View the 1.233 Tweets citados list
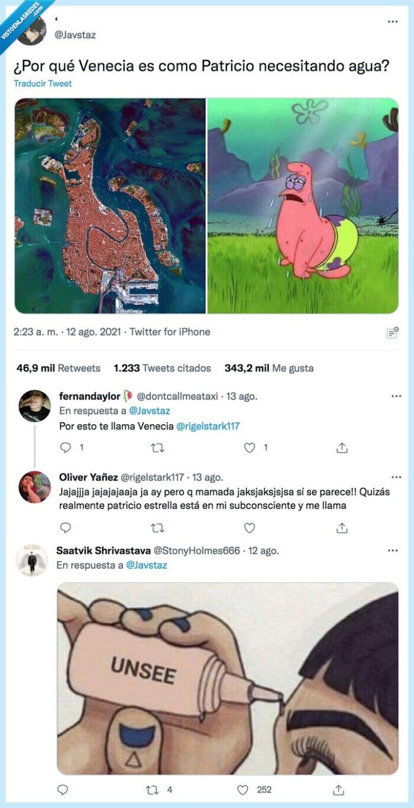 (x=162, y=368)
